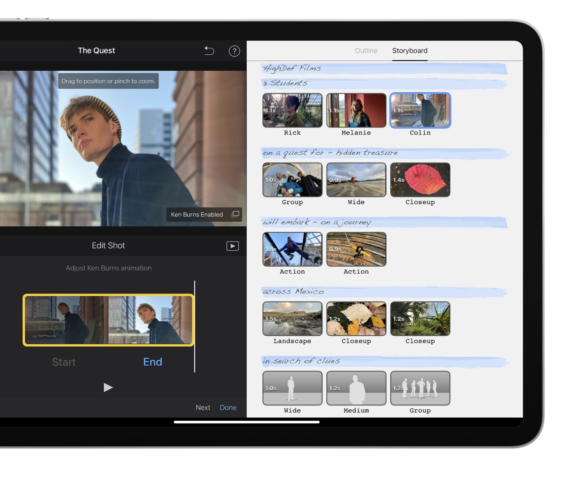Tap the empty Medium shot placeholder

[356, 388]
